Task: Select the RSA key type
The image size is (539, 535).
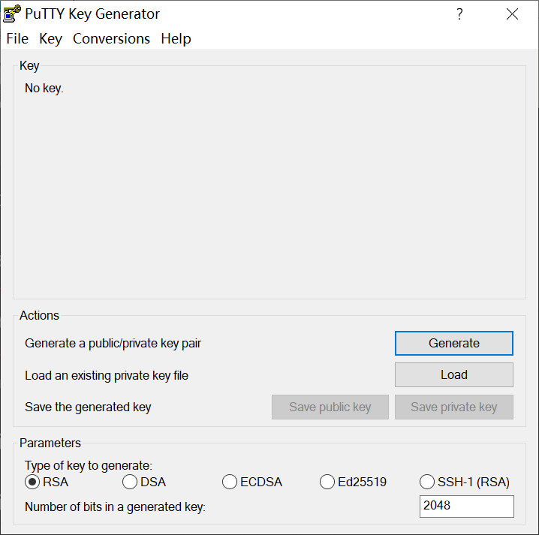Action: click(47, 482)
